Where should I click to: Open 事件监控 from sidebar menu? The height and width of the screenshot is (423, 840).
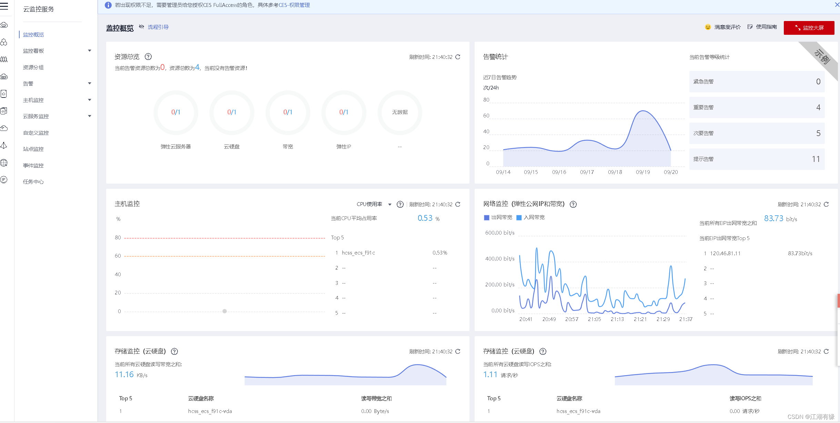pos(33,166)
